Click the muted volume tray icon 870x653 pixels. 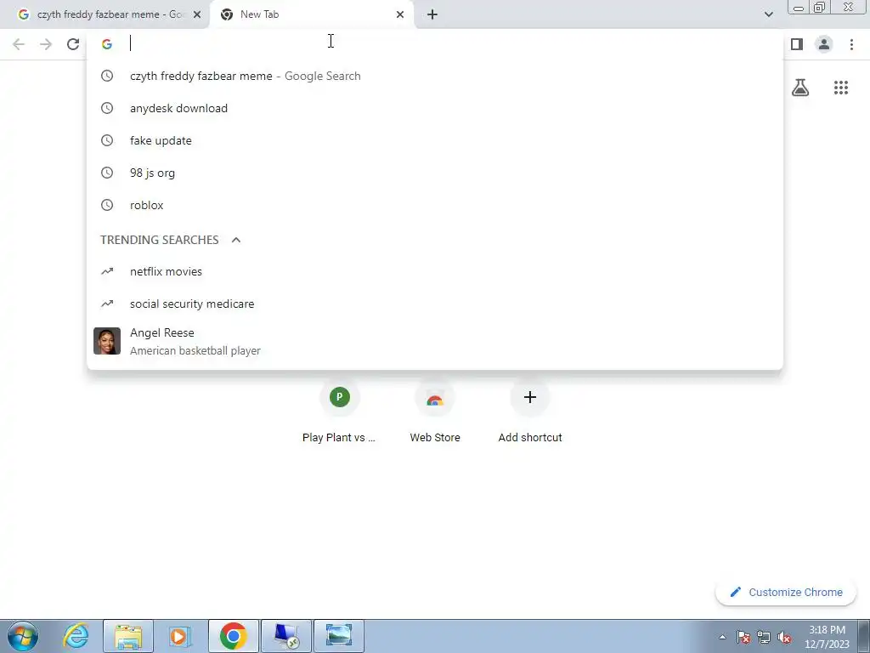(784, 637)
